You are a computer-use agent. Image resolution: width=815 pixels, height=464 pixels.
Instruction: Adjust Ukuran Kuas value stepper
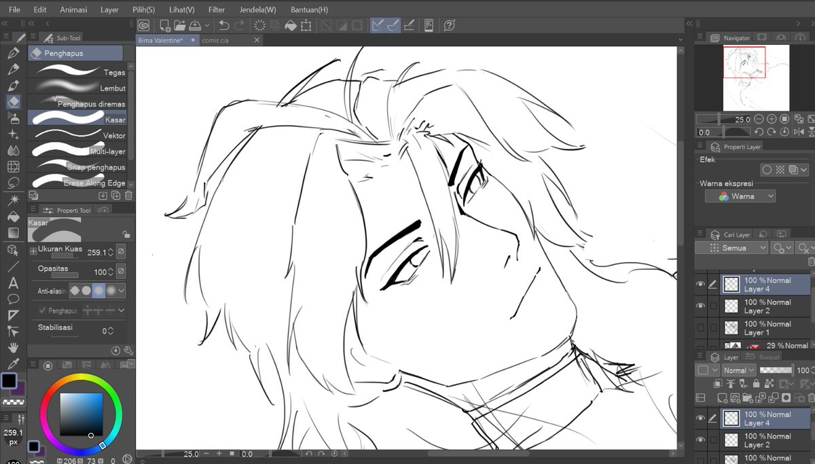(x=111, y=252)
